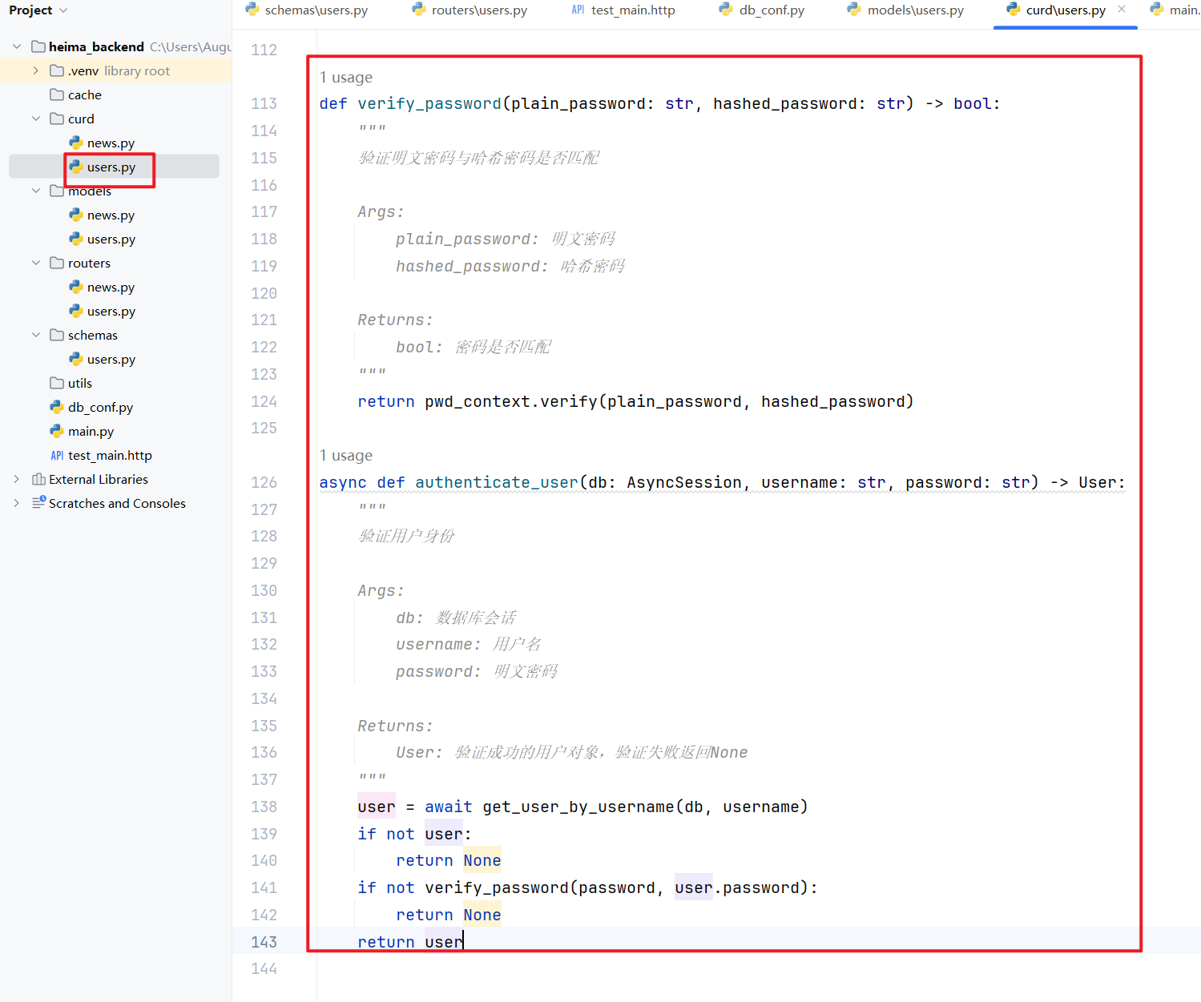1201x1002 pixels.
Task: Collapse the heima_backend root folder
Action: 17,46
